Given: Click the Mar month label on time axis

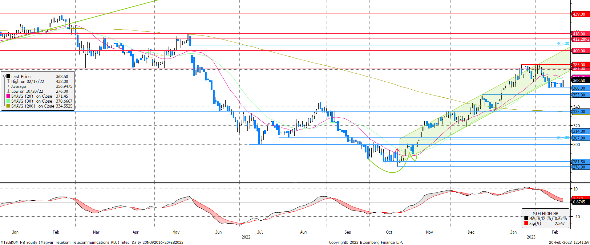Looking at the screenshot, I should tap(96, 232).
